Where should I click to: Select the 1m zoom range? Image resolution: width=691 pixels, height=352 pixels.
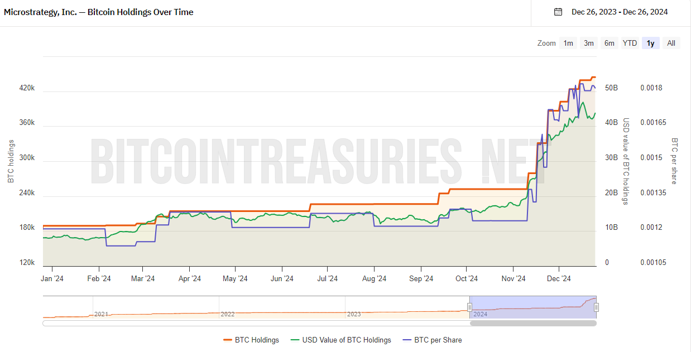pos(568,43)
